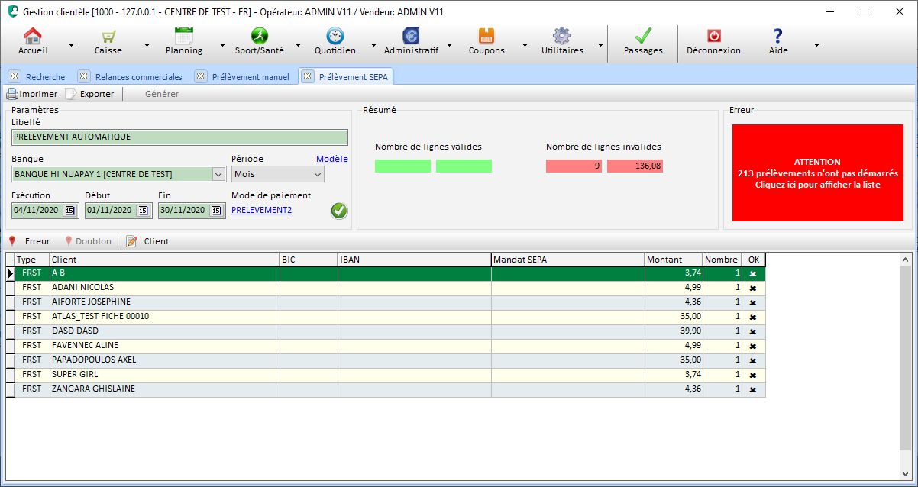Click the Déconnexion power icon
Image resolution: width=918 pixels, height=487 pixels.
(x=713, y=36)
